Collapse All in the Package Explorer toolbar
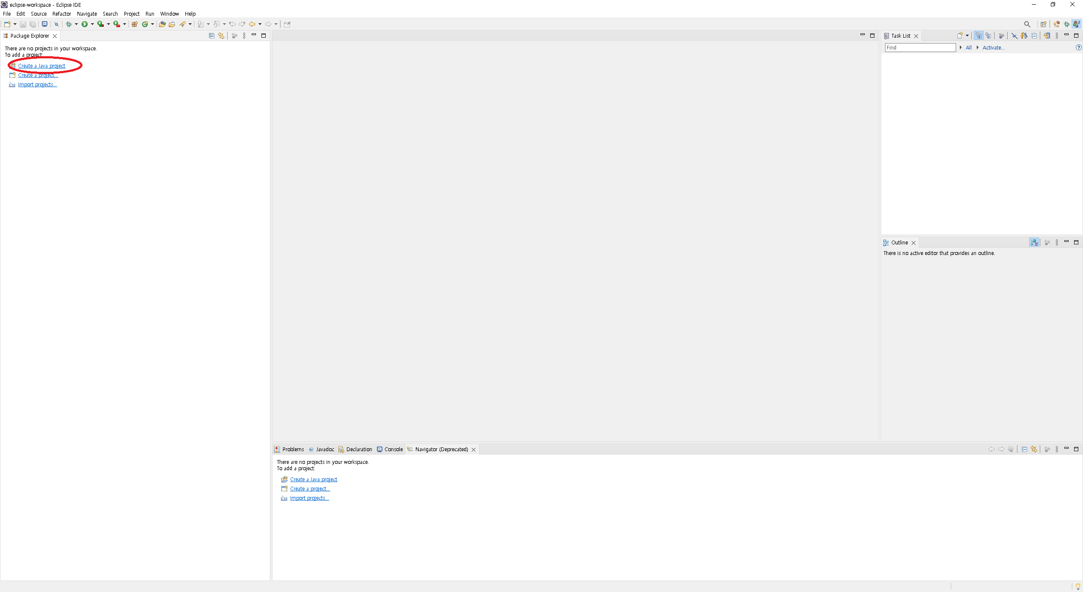Image resolution: width=1083 pixels, height=592 pixels. (212, 36)
